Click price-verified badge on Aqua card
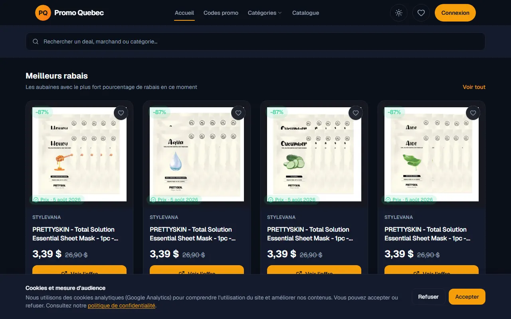 pyautogui.click(x=174, y=200)
